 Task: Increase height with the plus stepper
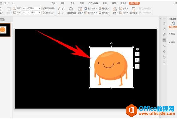[39, 8]
